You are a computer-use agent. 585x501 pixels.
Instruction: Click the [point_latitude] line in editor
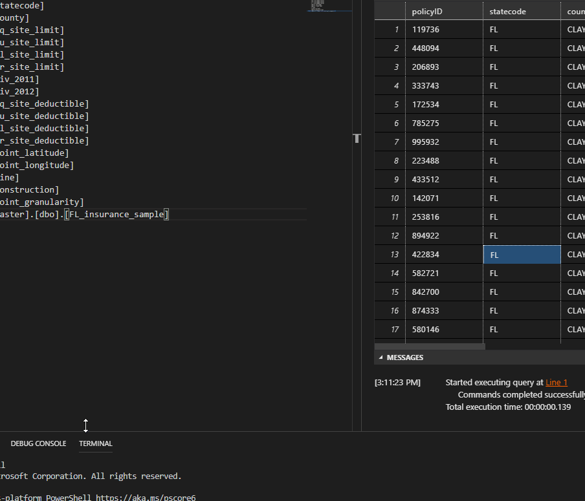[34, 153]
